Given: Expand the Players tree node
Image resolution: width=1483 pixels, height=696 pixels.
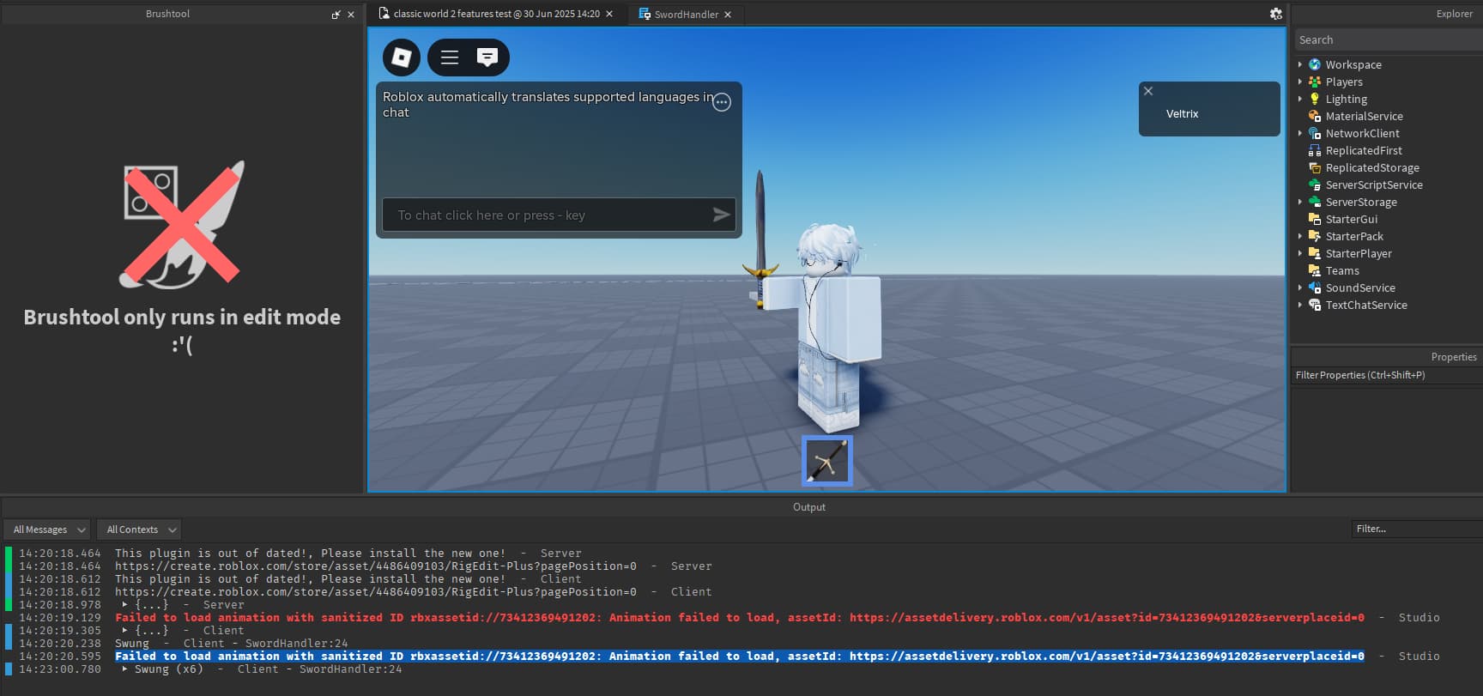Looking at the screenshot, I should pos(1300,82).
